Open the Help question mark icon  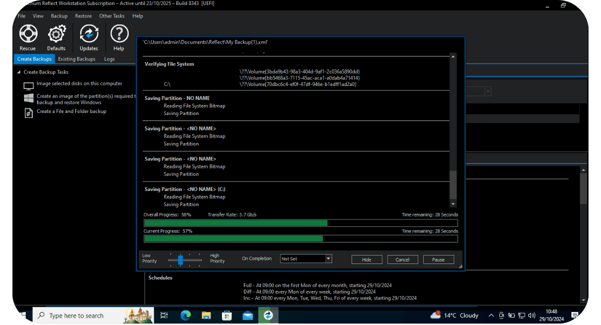[x=119, y=34]
